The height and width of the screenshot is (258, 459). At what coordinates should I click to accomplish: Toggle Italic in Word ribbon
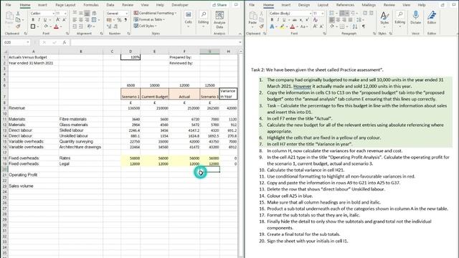coord(278,19)
